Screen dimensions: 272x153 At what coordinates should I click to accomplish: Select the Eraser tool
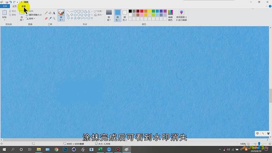pyautogui.click(x=46, y=18)
